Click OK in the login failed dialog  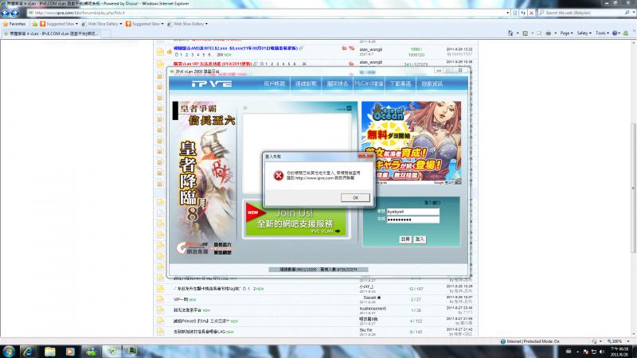355,197
